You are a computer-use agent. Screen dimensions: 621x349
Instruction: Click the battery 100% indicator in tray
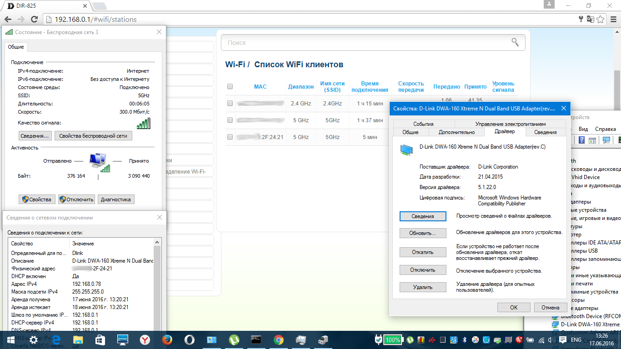(392, 340)
